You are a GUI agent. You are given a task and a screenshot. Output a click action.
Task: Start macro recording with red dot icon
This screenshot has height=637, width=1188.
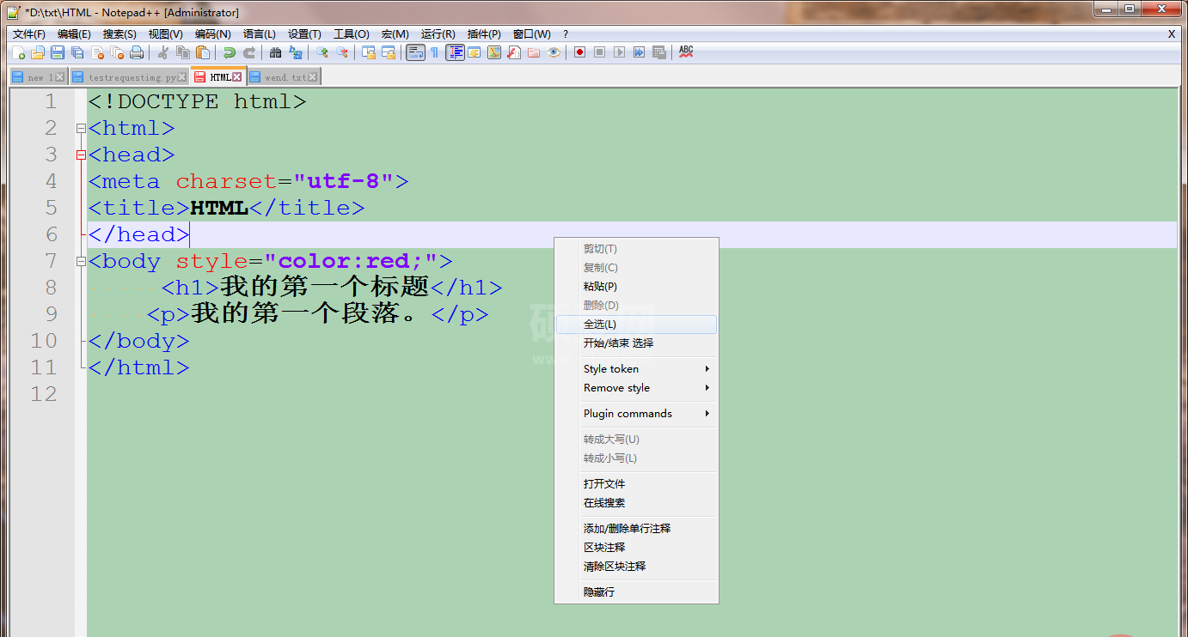click(x=579, y=52)
